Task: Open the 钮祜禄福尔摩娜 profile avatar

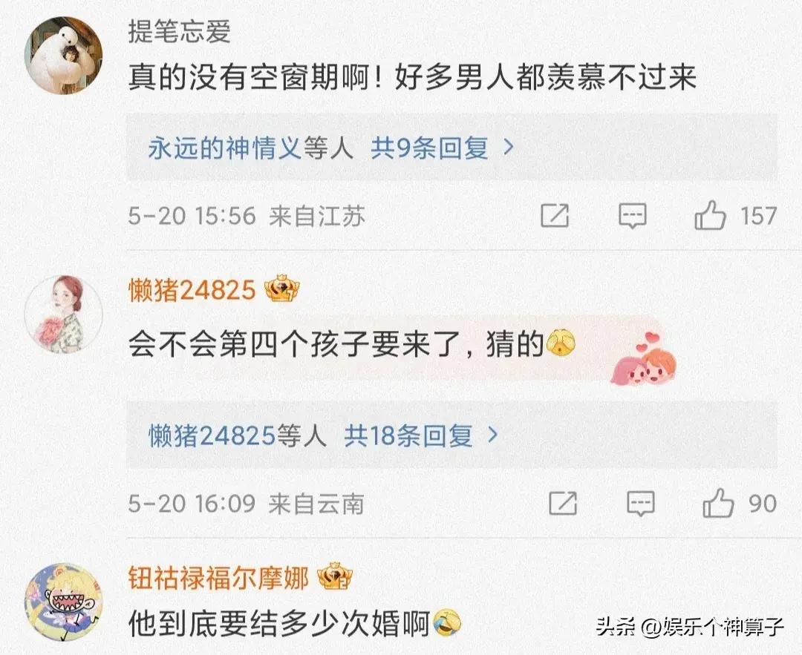Action: (x=63, y=602)
